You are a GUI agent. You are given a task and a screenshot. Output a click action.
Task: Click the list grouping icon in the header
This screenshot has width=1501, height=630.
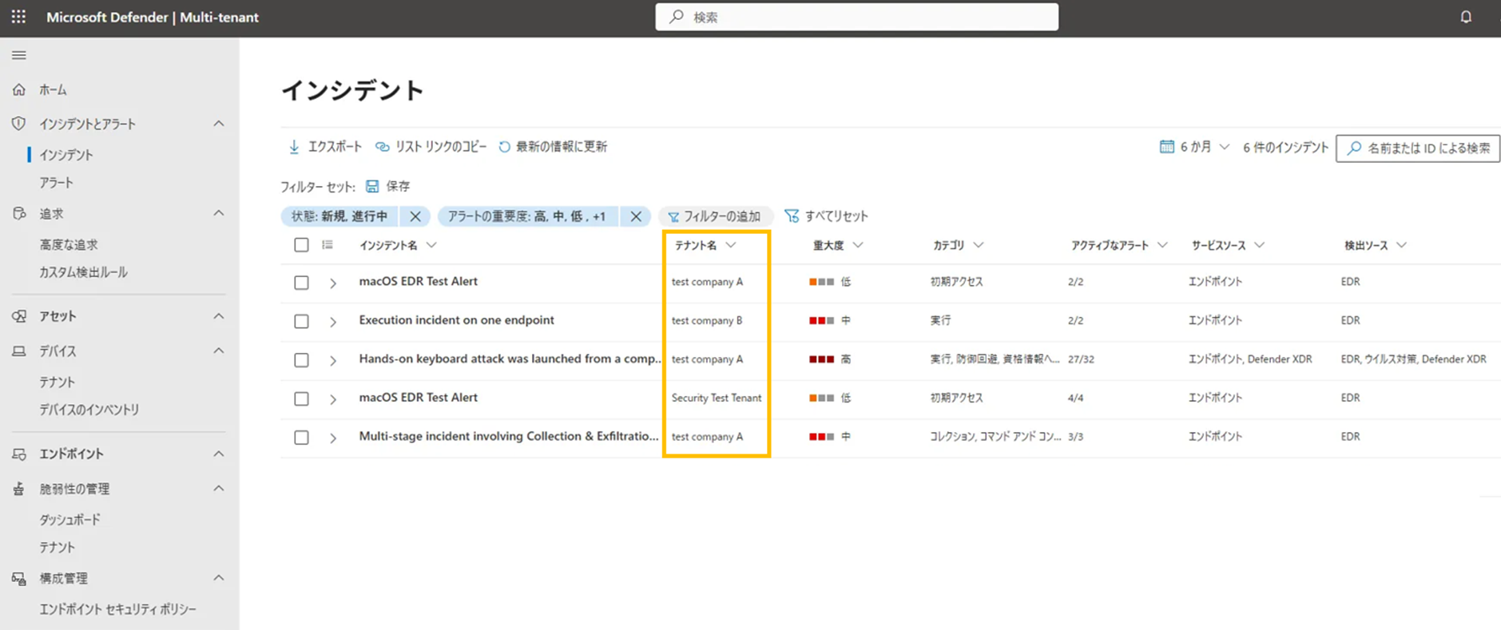click(x=328, y=245)
